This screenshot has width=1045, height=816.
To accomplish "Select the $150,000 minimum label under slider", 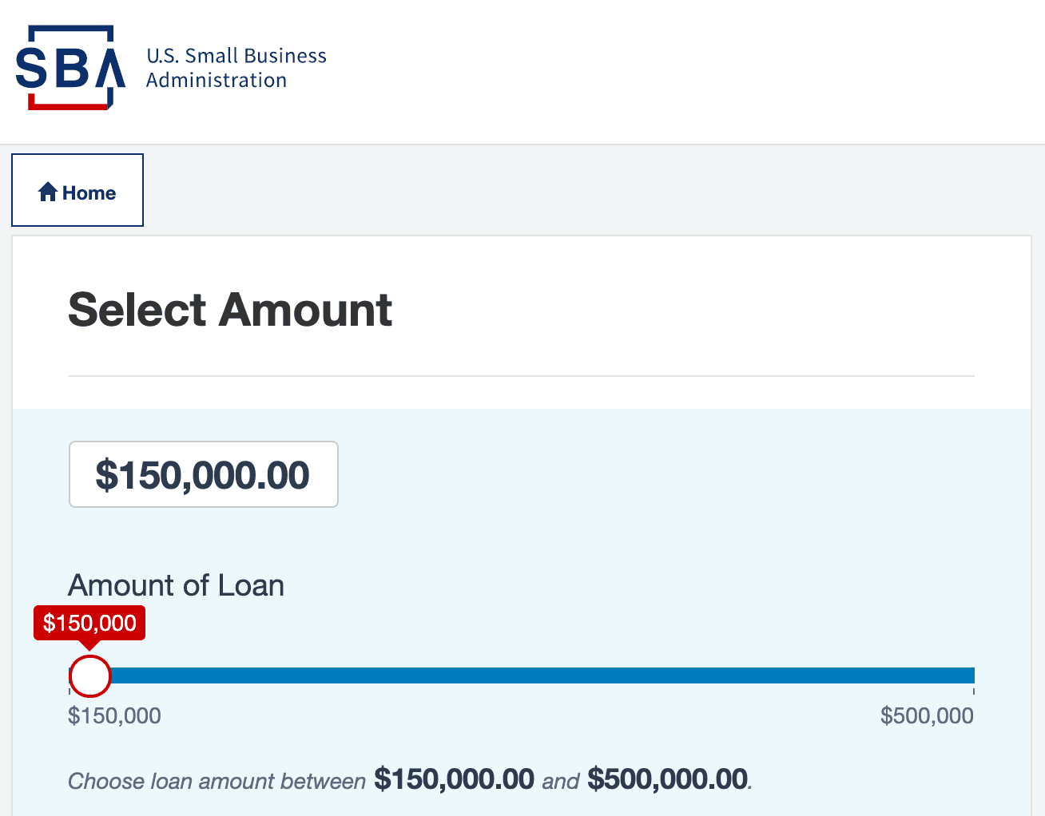I will coord(115,715).
